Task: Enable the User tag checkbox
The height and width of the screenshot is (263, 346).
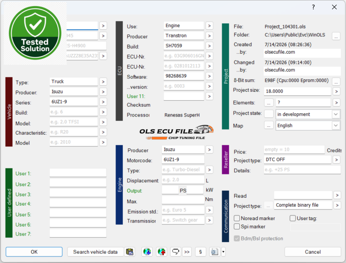Action: point(292,218)
